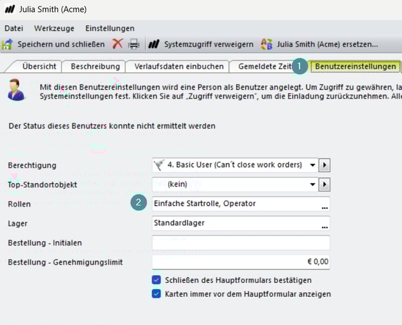The width and height of the screenshot is (402, 325).
Task: Click the Speichern und schließen save icon
Action: click(x=7, y=44)
